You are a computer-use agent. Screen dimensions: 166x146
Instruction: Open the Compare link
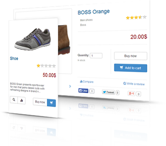[x=87, y=82]
